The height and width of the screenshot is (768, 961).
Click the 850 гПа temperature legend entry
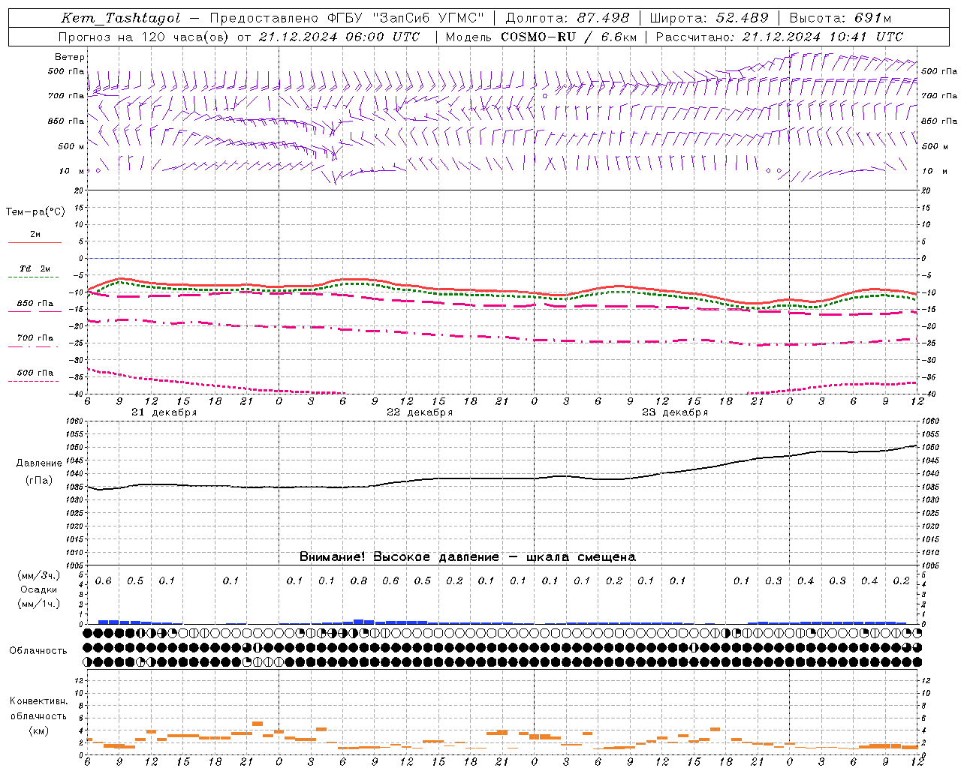coord(35,304)
